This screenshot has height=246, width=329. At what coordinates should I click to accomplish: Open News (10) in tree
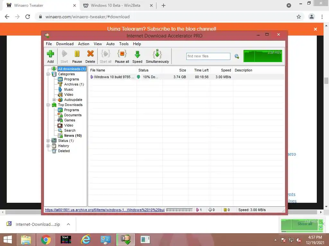(73, 135)
